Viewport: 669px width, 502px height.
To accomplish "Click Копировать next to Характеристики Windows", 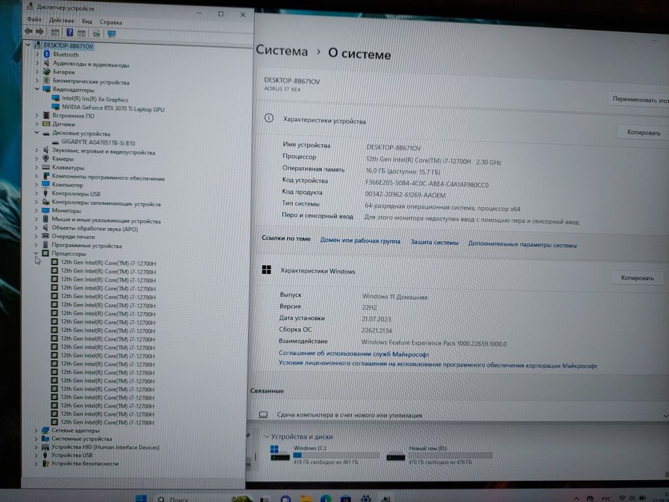I will tap(637, 278).
